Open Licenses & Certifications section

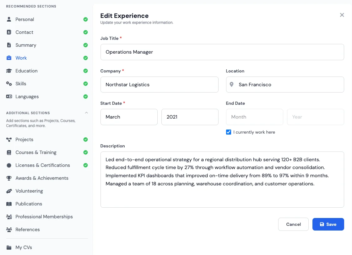click(47, 165)
